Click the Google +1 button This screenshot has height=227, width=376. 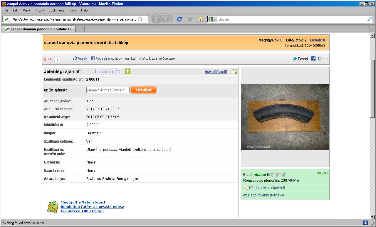[x=48, y=59]
